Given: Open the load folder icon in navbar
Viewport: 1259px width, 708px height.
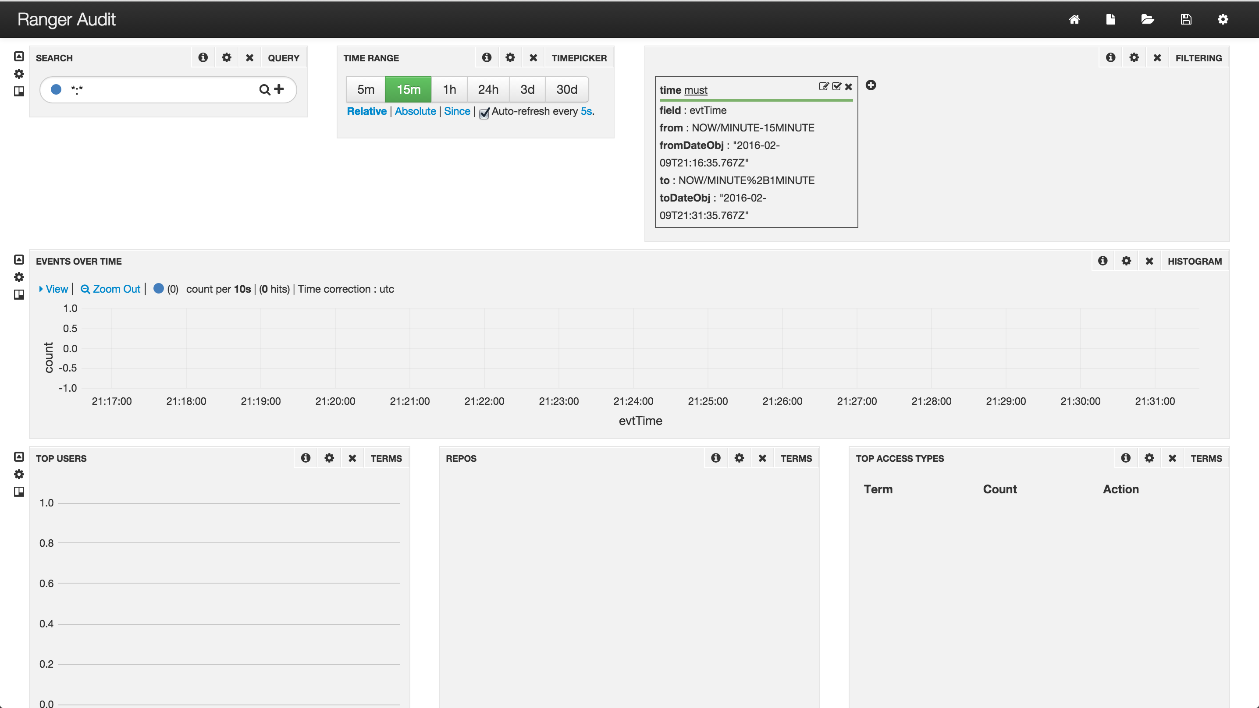Looking at the screenshot, I should click(1147, 20).
